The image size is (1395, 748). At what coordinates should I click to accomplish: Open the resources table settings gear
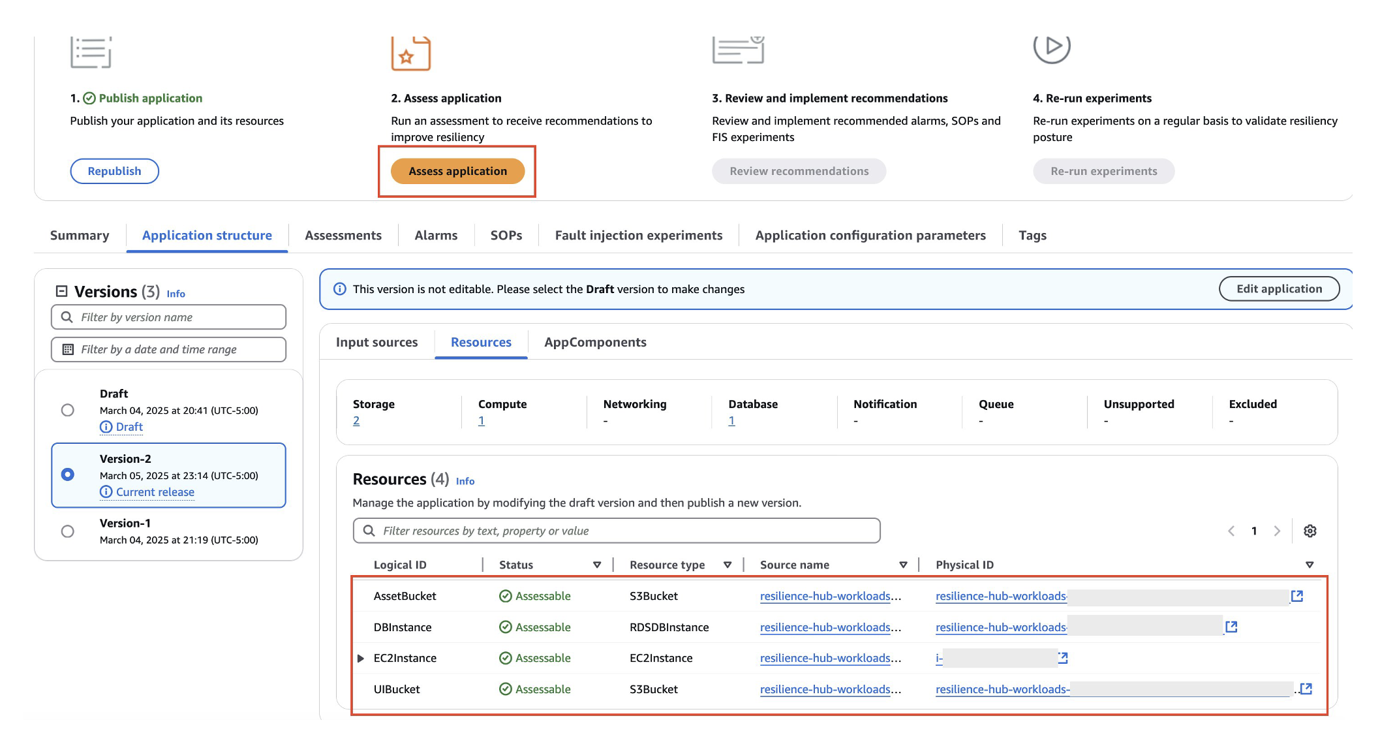click(x=1310, y=531)
